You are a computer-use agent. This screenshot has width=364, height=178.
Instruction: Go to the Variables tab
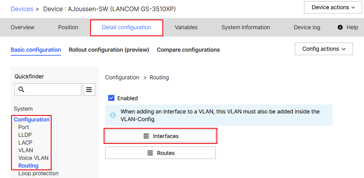[x=186, y=28]
